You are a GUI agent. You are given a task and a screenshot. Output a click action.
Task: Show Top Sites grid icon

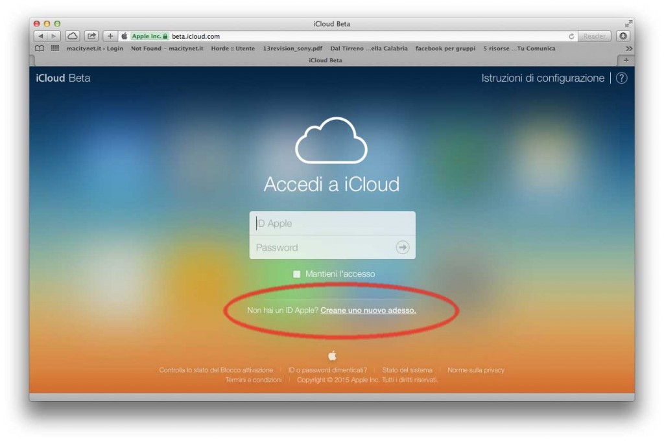[55, 48]
